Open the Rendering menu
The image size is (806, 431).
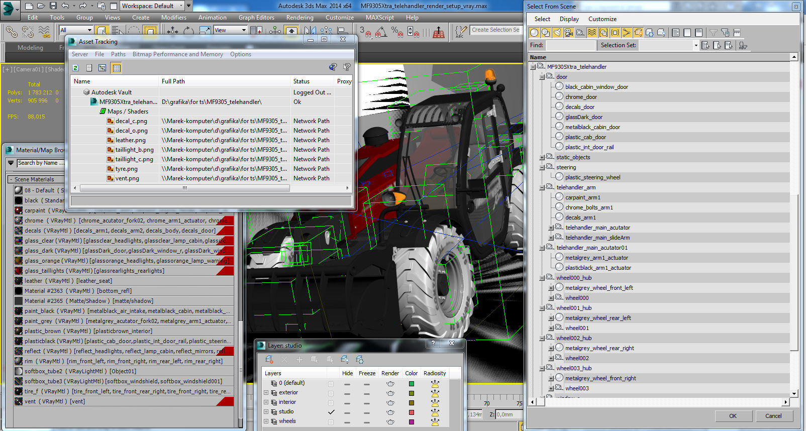tap(300, 17)
